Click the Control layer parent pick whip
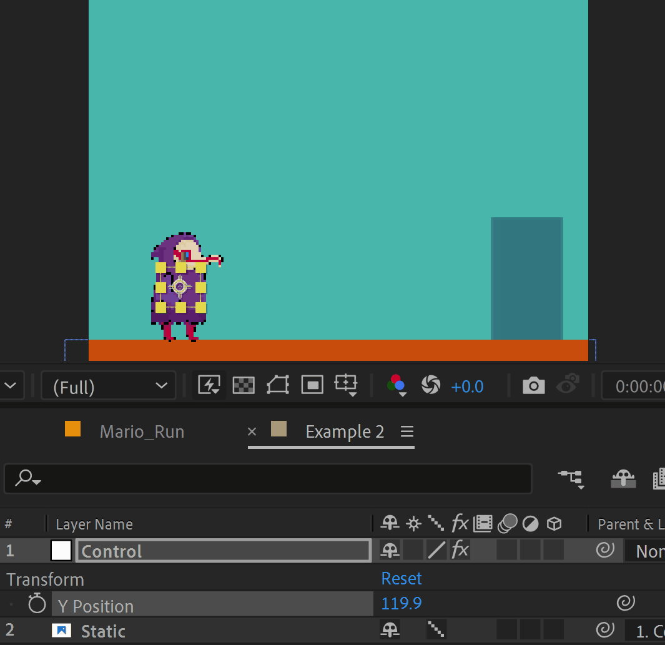This screenshot has height=645, width=665. coord(605,550)
